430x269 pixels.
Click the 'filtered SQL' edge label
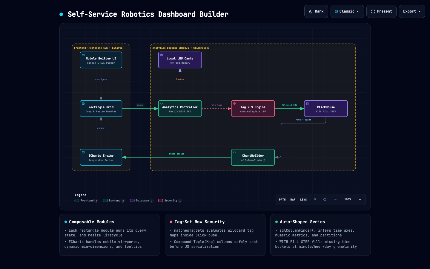pyautogui.click(x=289, y=105)
